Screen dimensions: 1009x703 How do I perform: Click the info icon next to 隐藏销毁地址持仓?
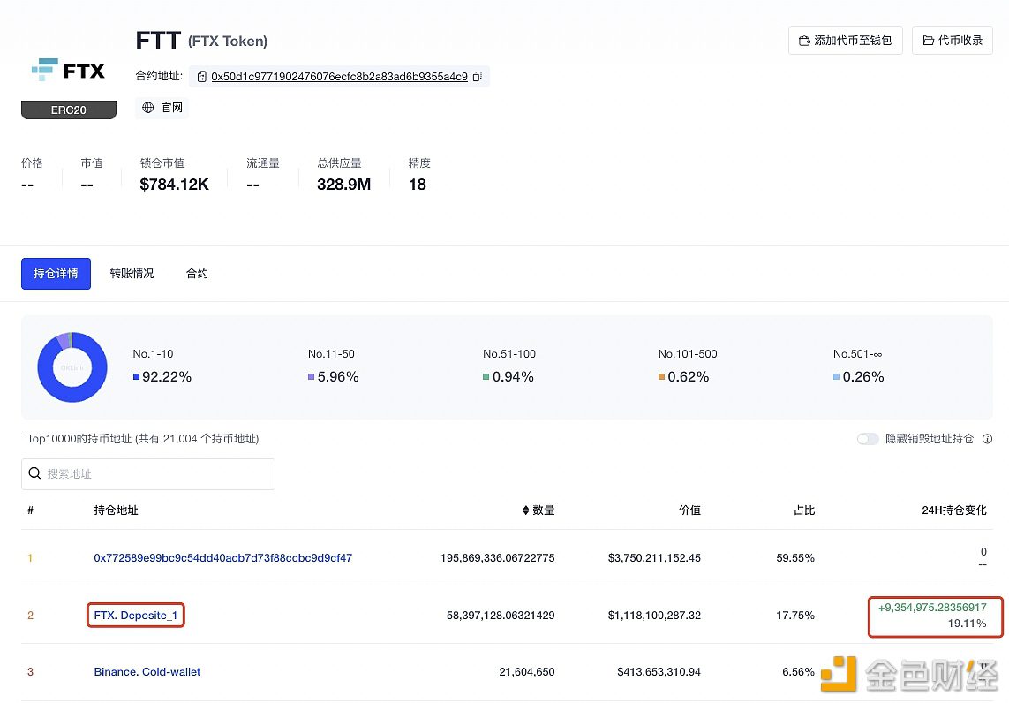(987, 439)
